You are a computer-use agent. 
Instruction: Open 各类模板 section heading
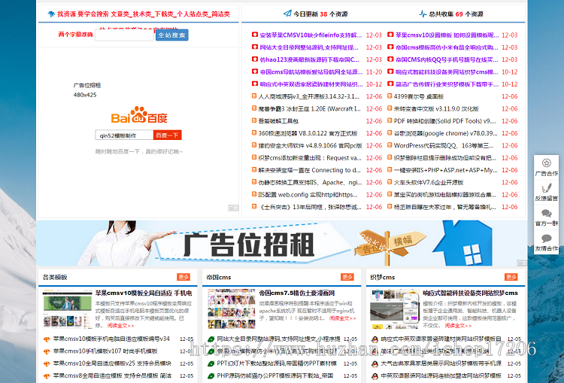[55, 277]
